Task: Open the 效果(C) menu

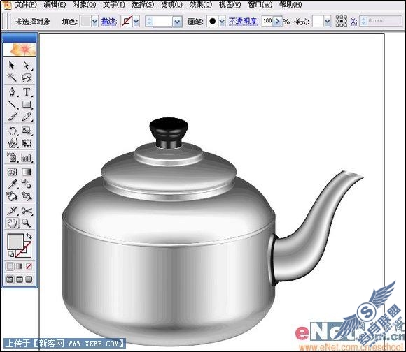Action: (x=201, y=5)
